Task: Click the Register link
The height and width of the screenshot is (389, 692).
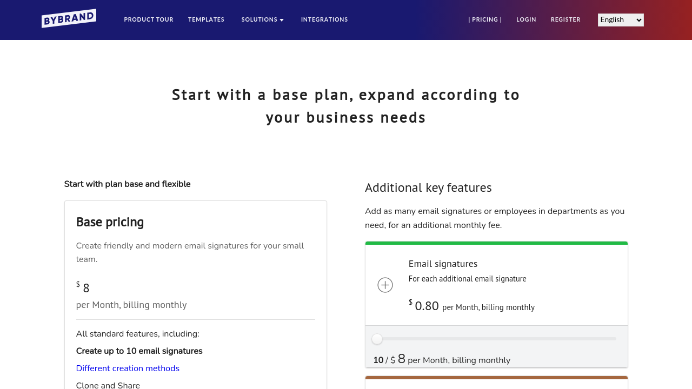Action: [x=565, y=20]
